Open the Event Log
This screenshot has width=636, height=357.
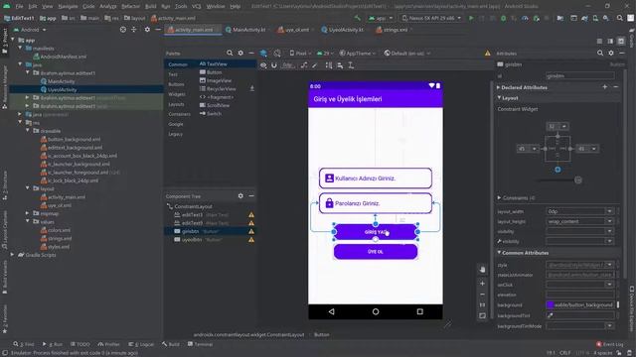609,344
